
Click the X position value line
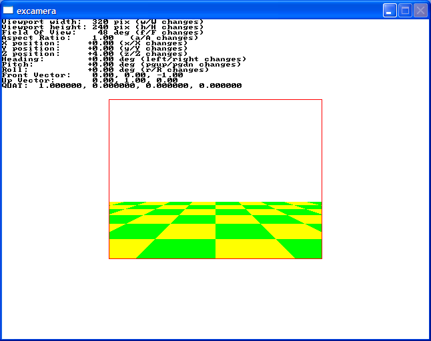tap(95, 43)
